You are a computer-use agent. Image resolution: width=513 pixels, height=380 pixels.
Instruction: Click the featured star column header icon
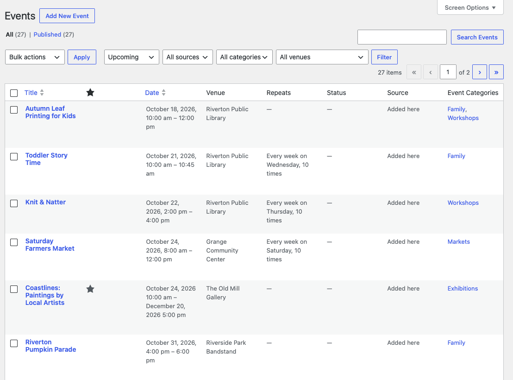point(90,93)
